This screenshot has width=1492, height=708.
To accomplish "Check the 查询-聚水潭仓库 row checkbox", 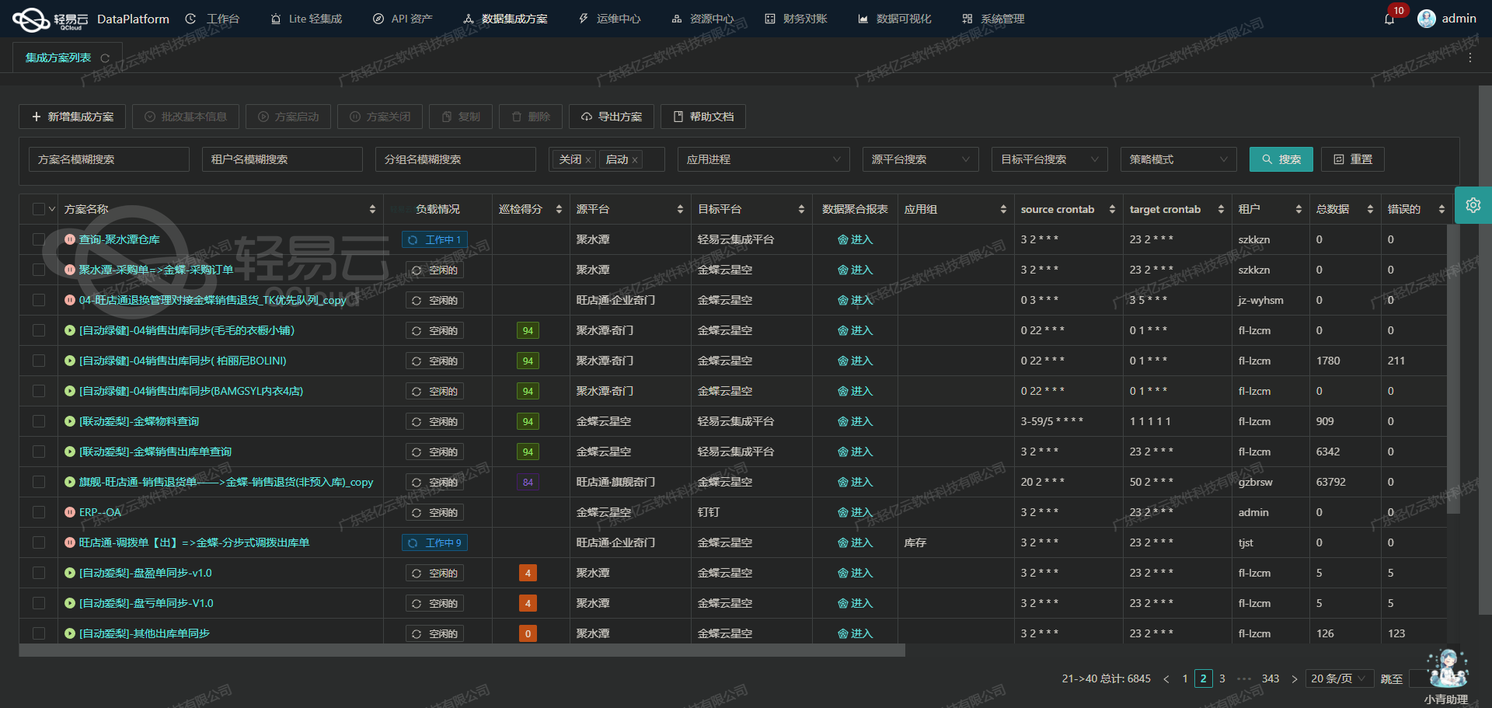I will tap(39, 239).
